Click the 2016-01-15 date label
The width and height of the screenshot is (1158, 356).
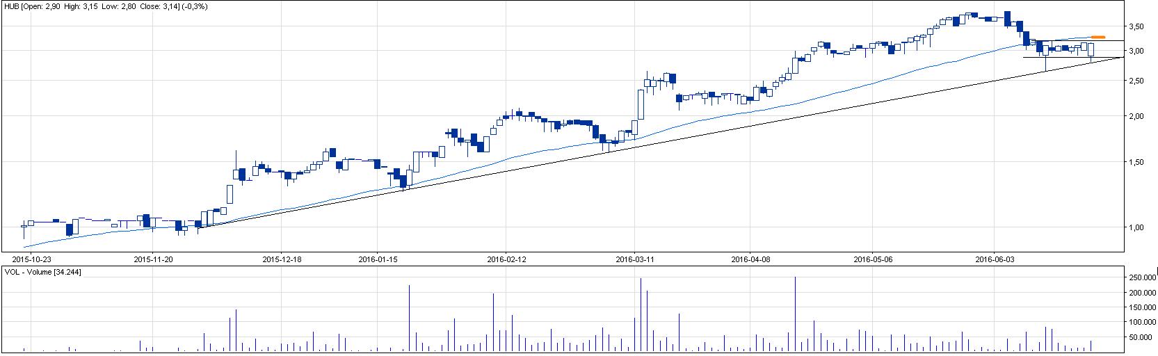pos(378,259)
